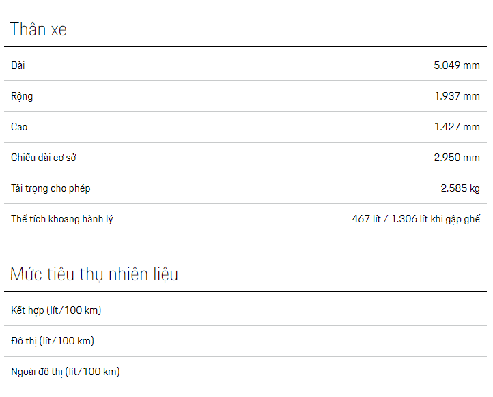This screenshot has width=493, height=397.
Task: Select the "Thể tích khoang hành lý" label
Action: (62, 219)
